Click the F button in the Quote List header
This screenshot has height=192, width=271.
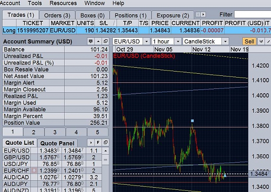98,143
